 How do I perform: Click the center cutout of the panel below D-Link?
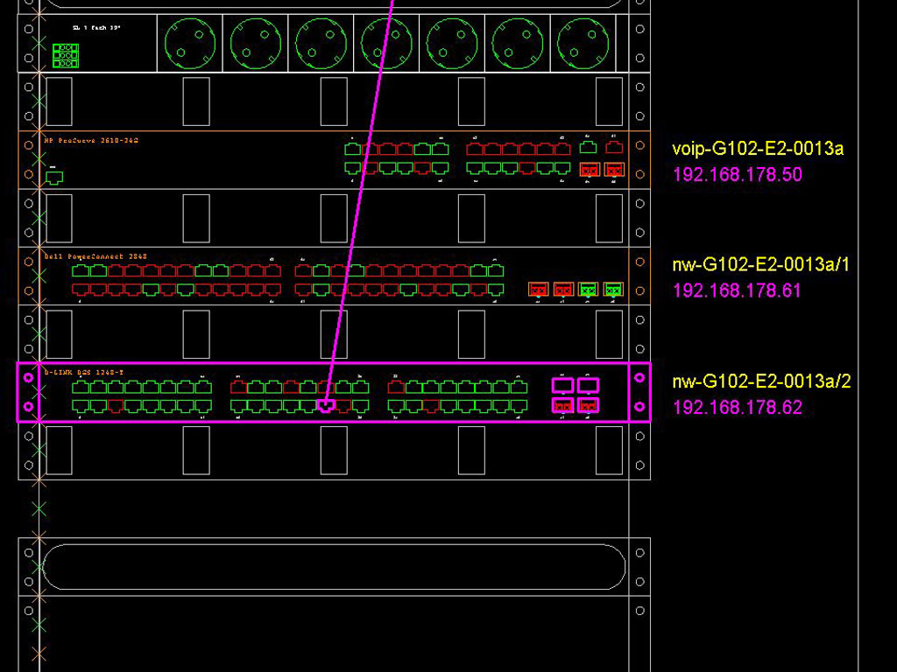point(334,451)
